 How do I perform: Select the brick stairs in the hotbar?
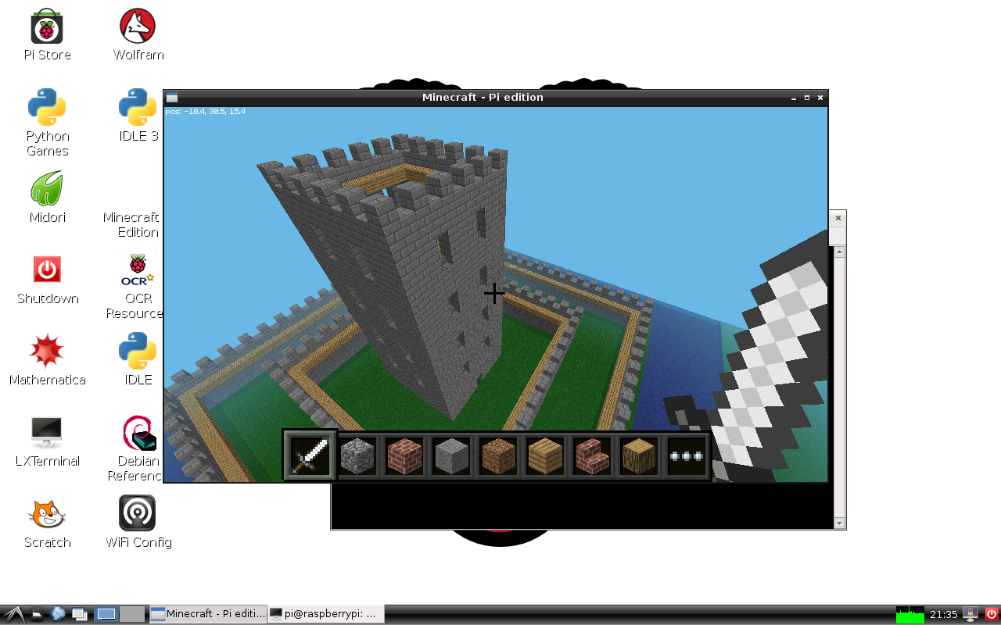[x=592, y=455]
